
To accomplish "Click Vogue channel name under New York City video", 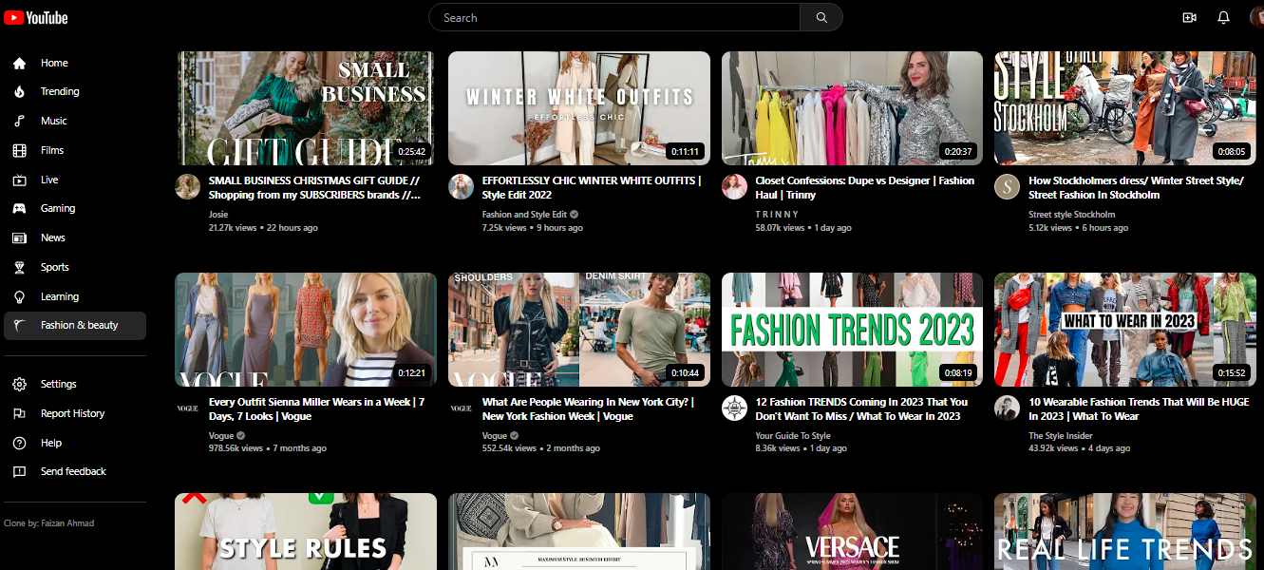I will [x=495, y=436].
